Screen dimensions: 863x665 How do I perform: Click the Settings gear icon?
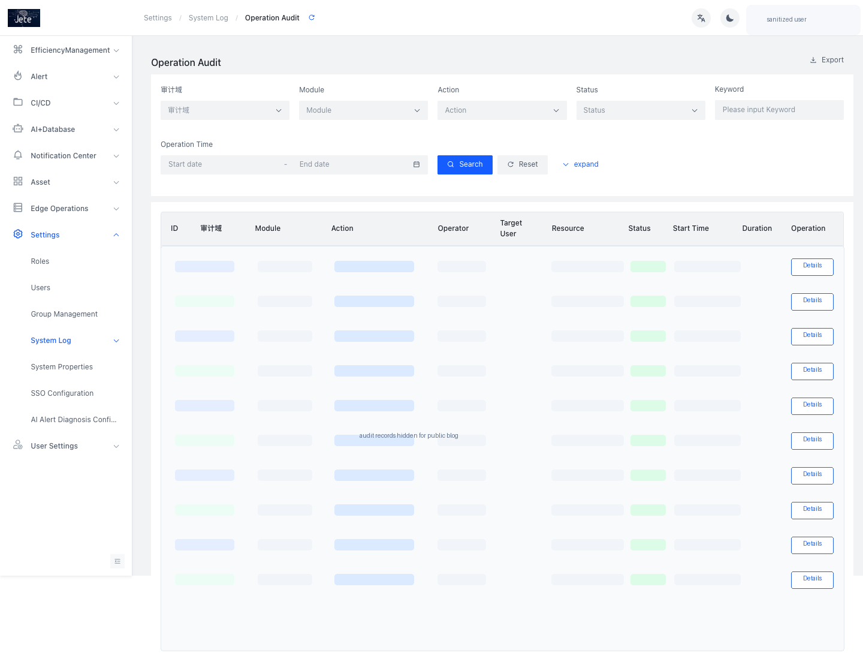point(18,234)
